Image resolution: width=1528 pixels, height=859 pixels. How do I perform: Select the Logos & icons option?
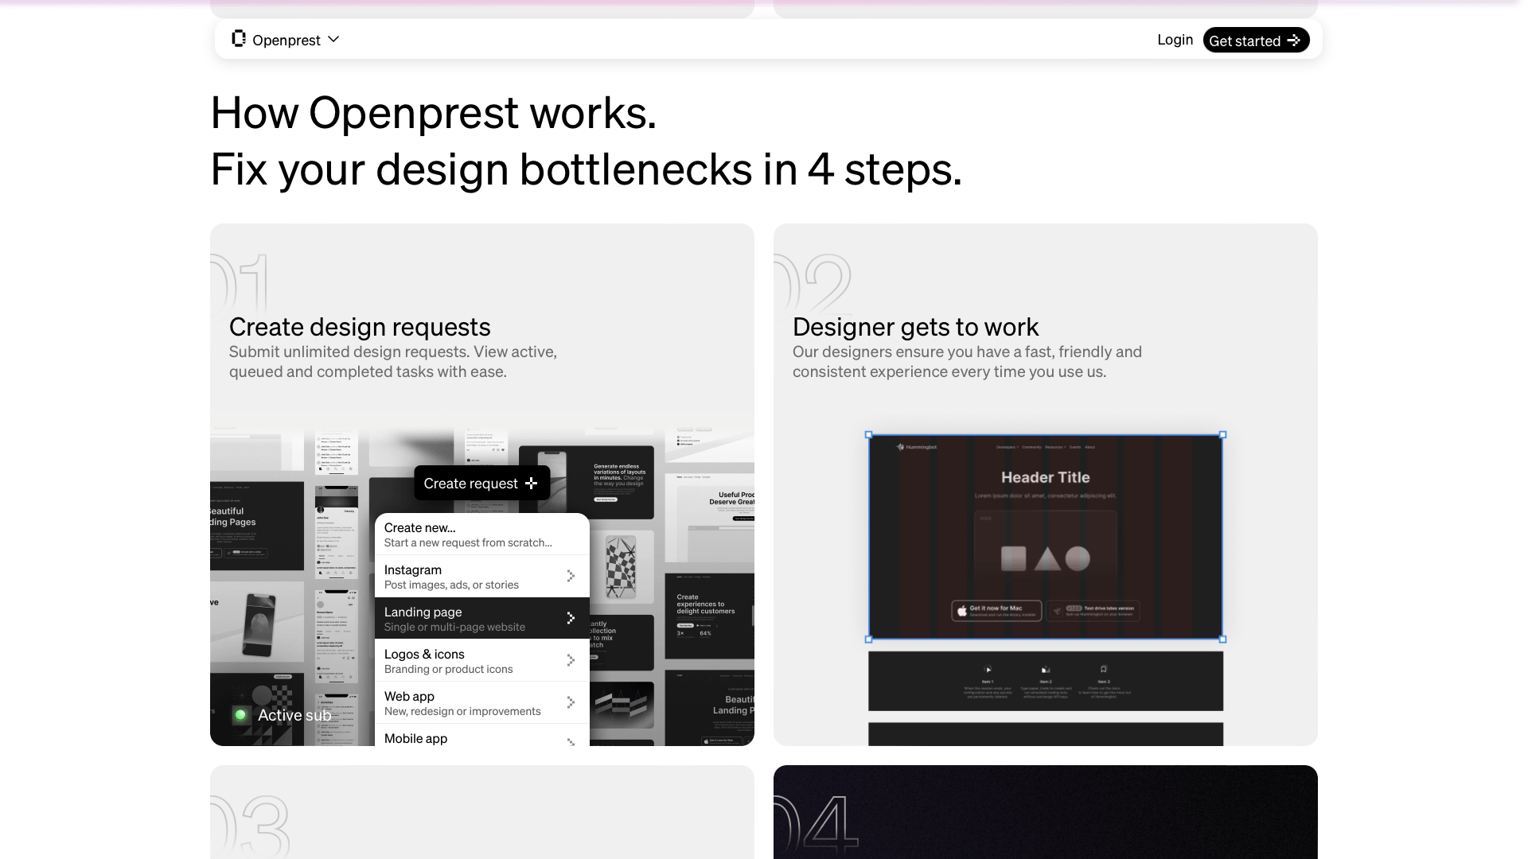[481, 661]
